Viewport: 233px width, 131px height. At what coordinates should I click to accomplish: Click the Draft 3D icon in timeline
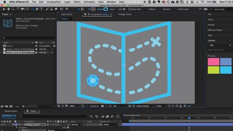point(97,116)
